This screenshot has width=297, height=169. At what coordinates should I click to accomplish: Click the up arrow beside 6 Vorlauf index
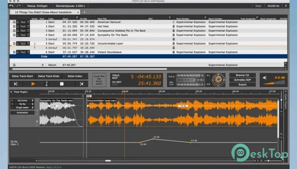(35, 48)
